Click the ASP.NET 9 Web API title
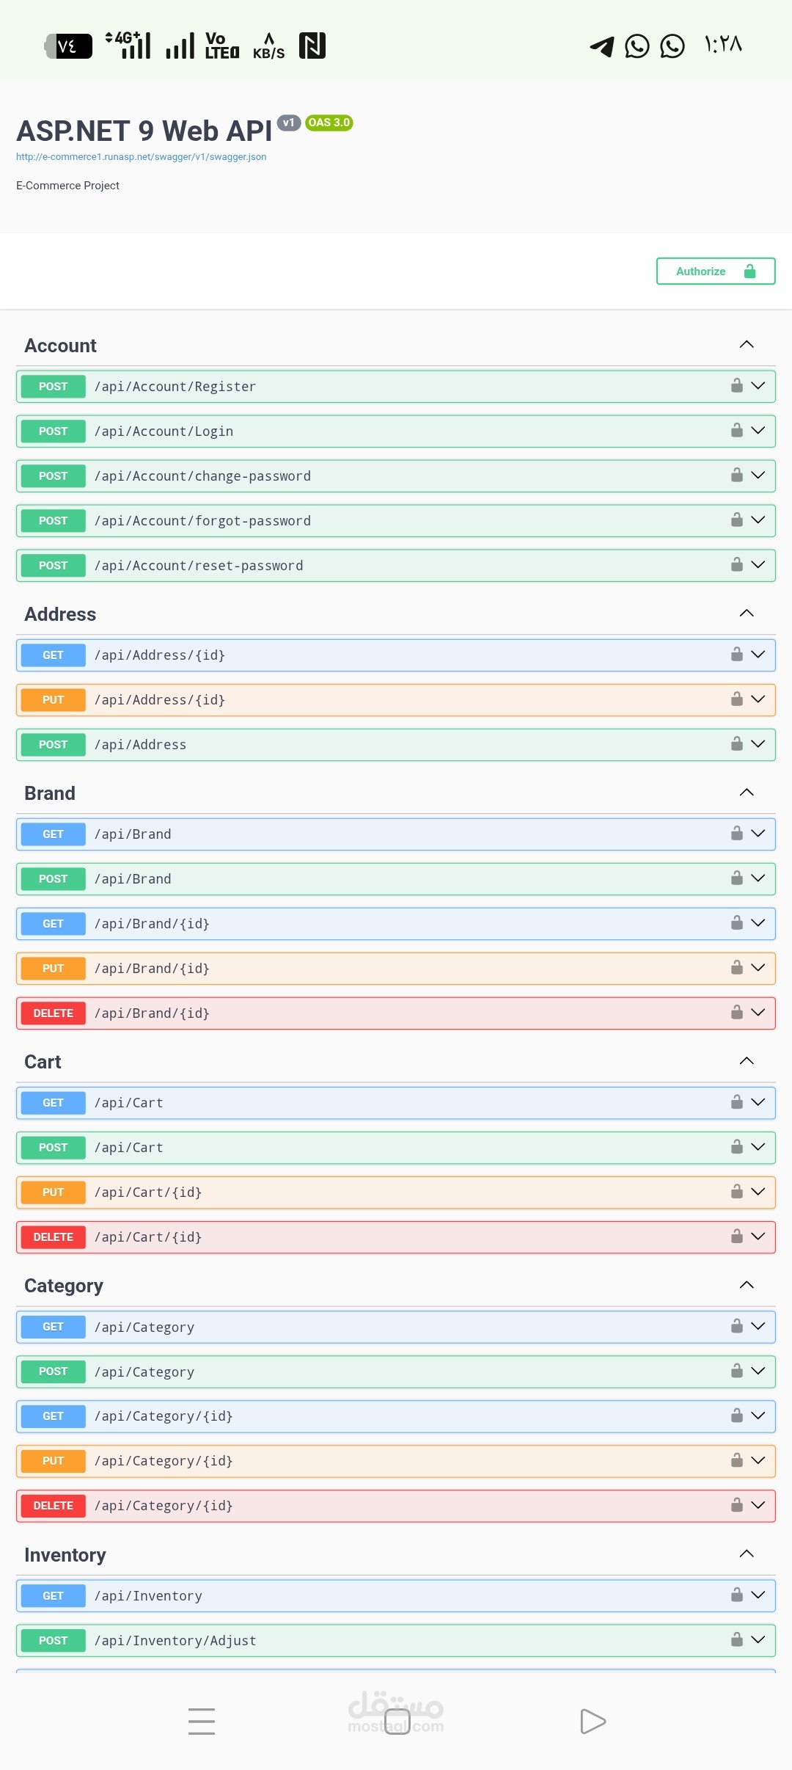The height and width of the screenshot is (1770, 792). 144,131
